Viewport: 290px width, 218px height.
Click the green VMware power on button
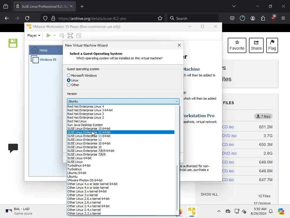(48, 35)
